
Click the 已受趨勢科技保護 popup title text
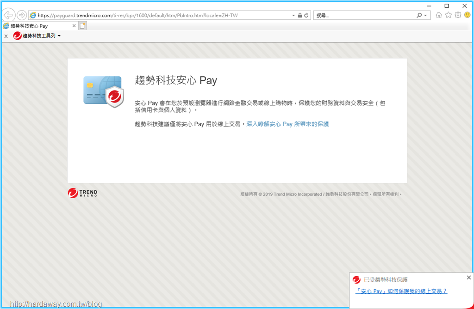(x=386, y=280)
